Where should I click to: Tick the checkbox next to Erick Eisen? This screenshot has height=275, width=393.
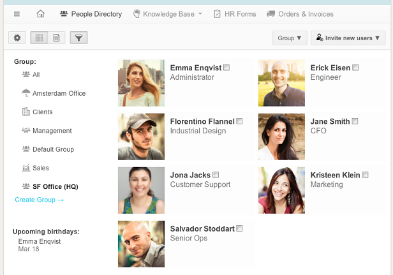point(355,68)
